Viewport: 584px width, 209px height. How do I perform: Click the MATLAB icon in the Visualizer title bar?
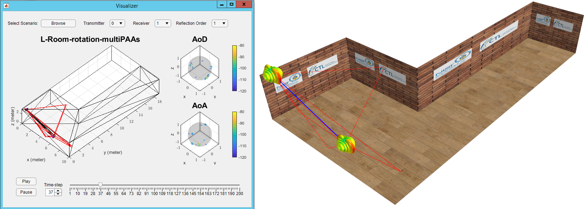pos(6,6)
